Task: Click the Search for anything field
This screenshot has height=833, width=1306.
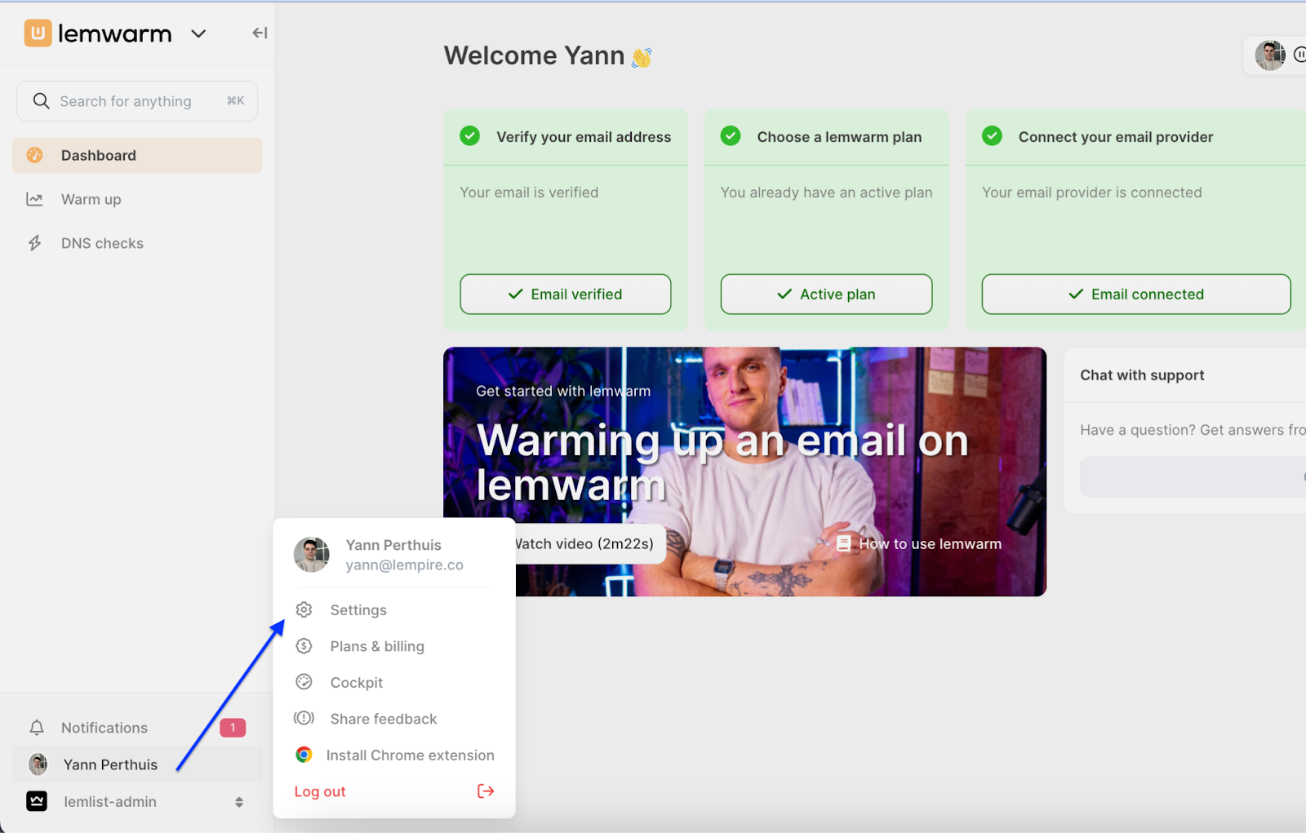Action: click(x=136, y=101)
